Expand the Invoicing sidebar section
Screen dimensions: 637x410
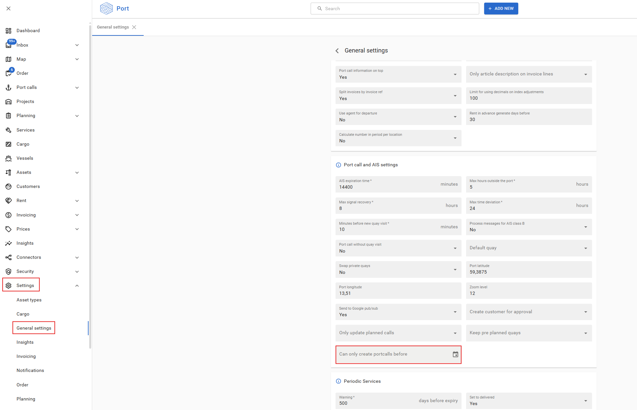coord(77,215)
